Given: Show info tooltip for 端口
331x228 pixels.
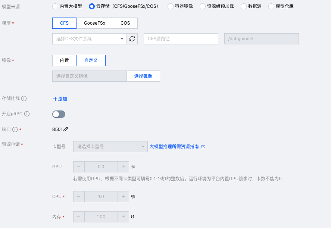Looking at the screenshot, I should [15, 129].
